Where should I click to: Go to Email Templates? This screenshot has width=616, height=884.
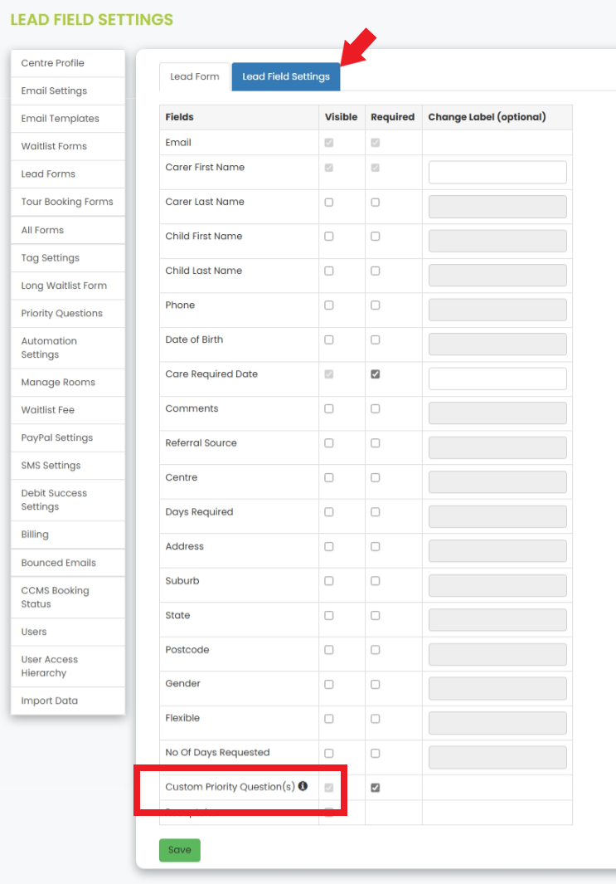coord(67,119)
